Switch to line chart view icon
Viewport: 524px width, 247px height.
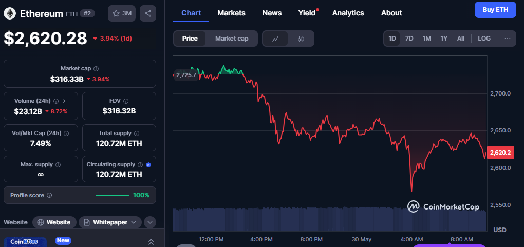pos(275,39)
